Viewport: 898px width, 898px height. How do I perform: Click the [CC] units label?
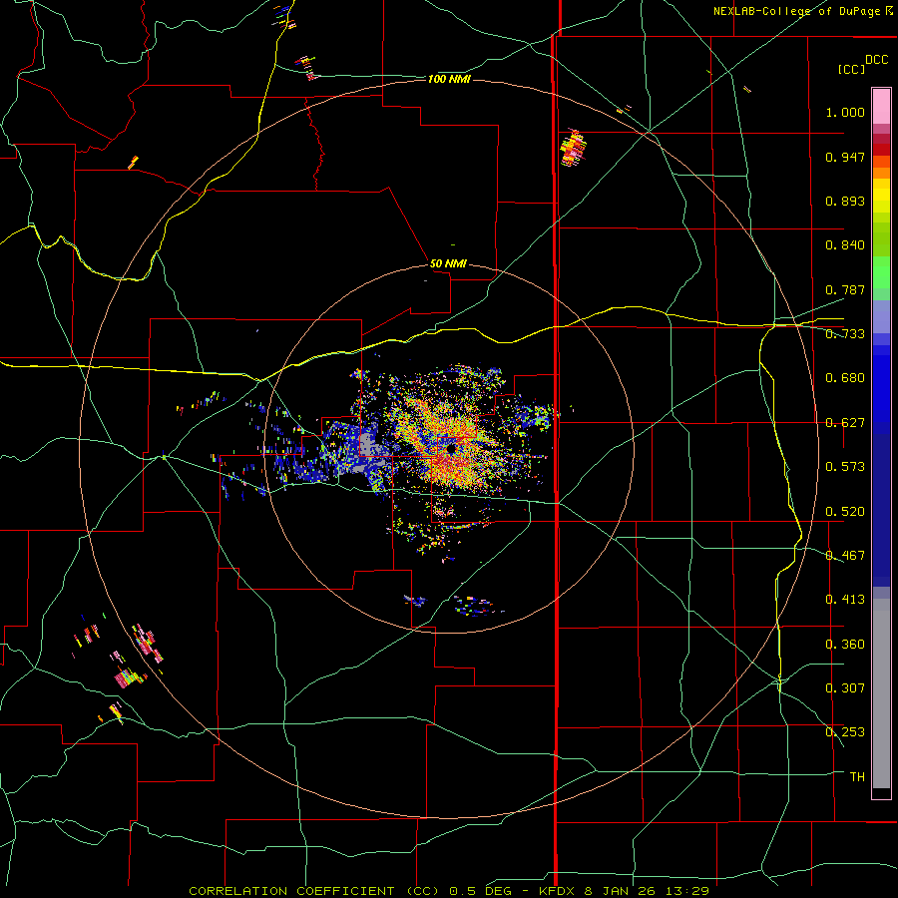pos(851,69)
